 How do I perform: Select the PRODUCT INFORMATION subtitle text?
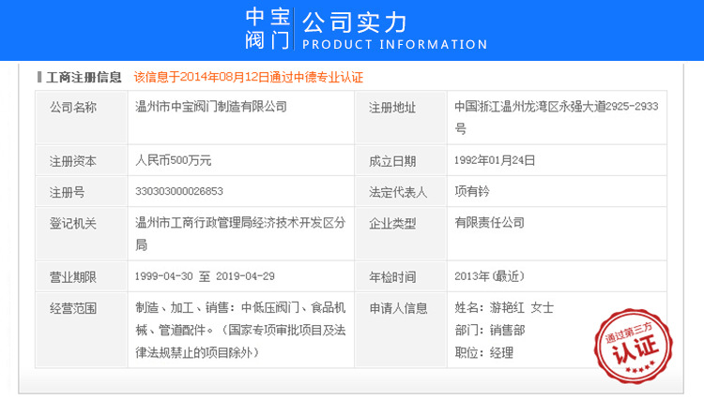coord(394,44)
